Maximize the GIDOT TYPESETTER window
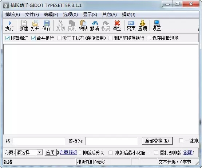Image resolution: width=202 pixels, height=168 pixels. (177, 4)
